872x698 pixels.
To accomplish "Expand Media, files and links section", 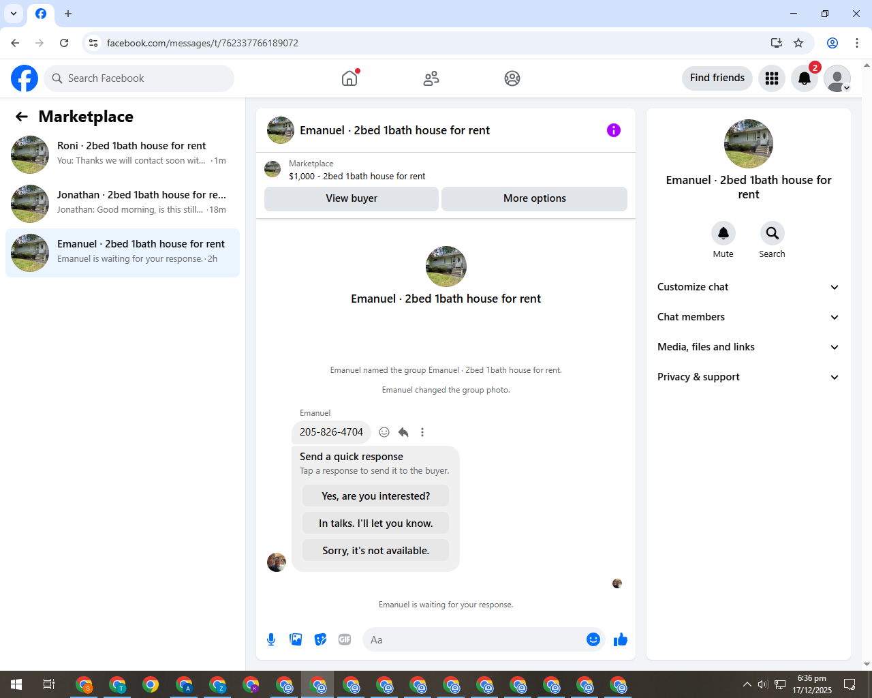I will coord(749,347).
